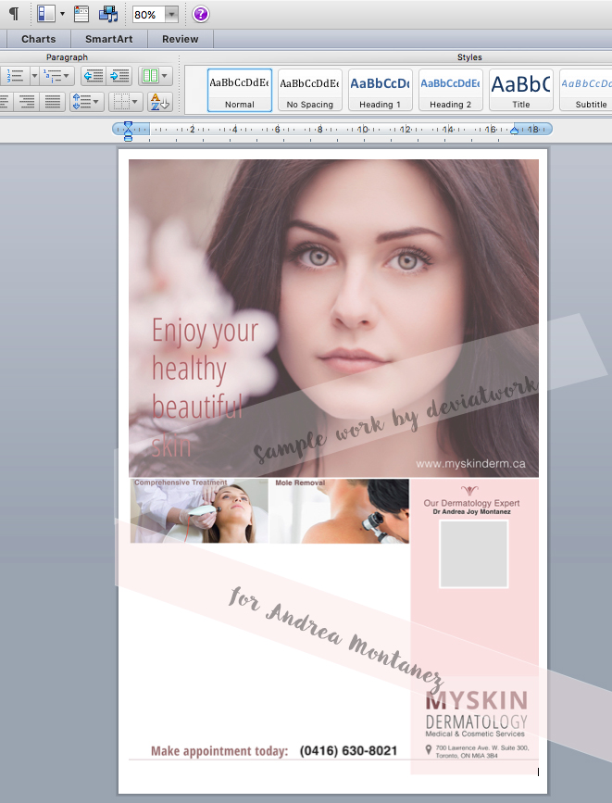Apply numbered list formatting
Image resolution: width=612 pixels, height=803 pixels.
(x=15, y=76)
